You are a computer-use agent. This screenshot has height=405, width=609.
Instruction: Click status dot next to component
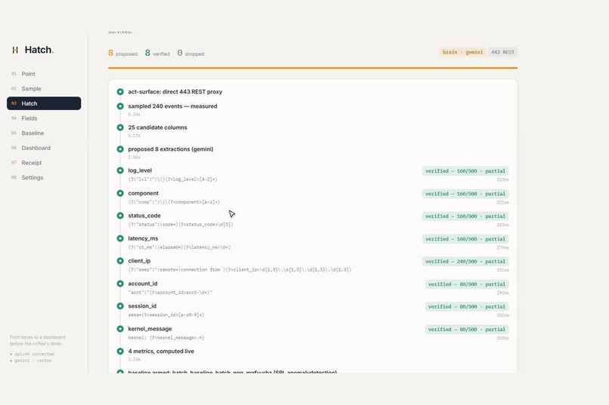click(x=120, y=193)
